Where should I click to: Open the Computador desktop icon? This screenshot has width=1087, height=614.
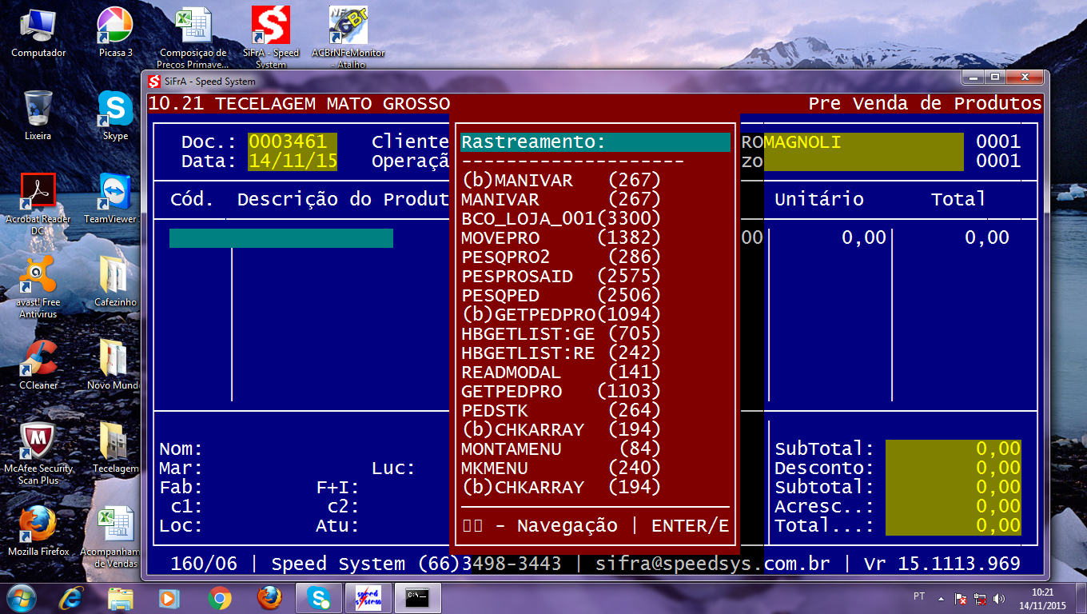pyautogui.click(x=38, y=33)
